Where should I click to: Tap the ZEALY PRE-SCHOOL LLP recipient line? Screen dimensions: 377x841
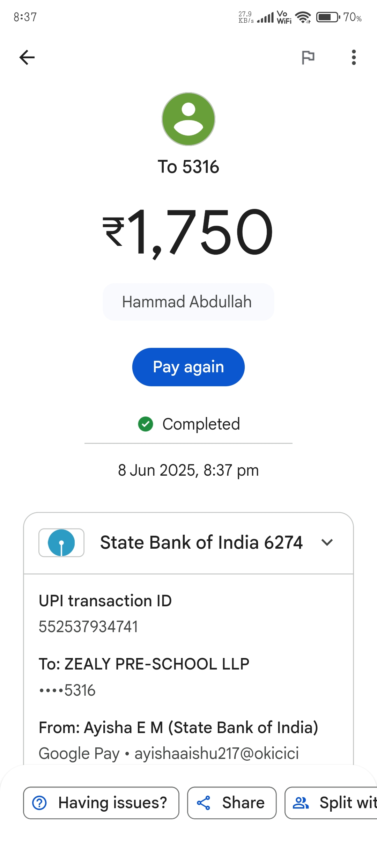(x=144, y=664)
